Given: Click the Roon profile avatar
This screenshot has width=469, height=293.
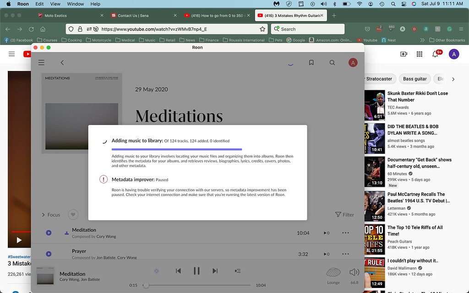Looking at the screenshot, I should pyautogui.click(x=353, y=62).
